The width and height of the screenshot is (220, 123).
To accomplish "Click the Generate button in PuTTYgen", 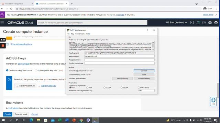I will pyautogui.click(x=144, y=71).
